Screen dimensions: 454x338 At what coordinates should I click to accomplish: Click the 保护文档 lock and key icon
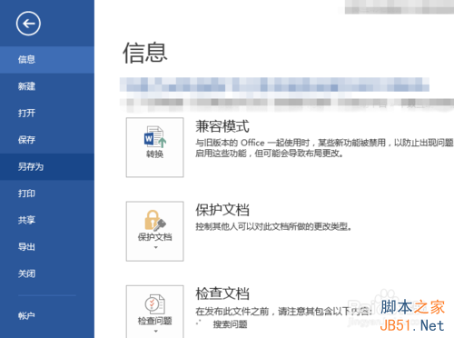(155, 221)
